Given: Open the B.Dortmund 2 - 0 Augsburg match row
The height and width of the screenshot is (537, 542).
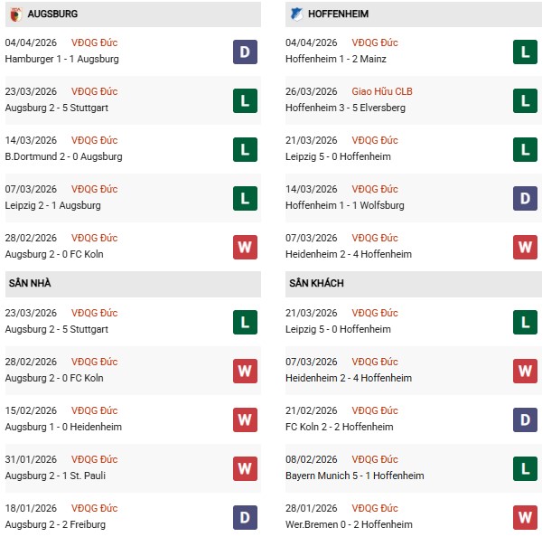Looking at the screenshot, I should point(63,156).
